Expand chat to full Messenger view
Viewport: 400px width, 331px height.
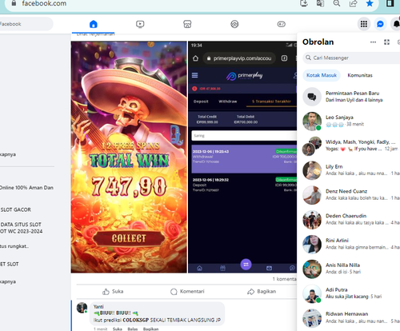[386, 42]
